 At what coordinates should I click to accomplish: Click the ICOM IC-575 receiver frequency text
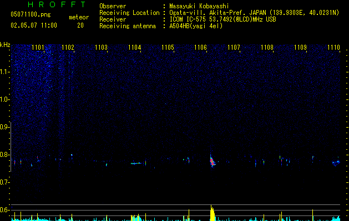(x=222, y=19)
